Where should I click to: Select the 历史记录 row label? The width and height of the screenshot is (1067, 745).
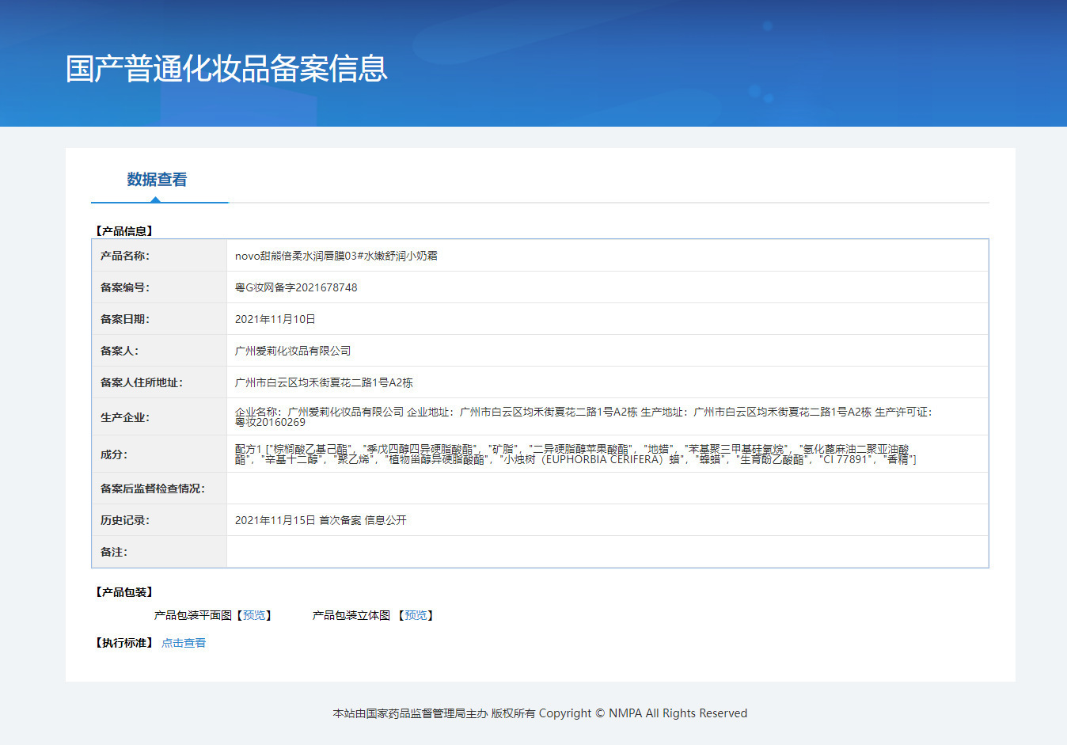125,520
